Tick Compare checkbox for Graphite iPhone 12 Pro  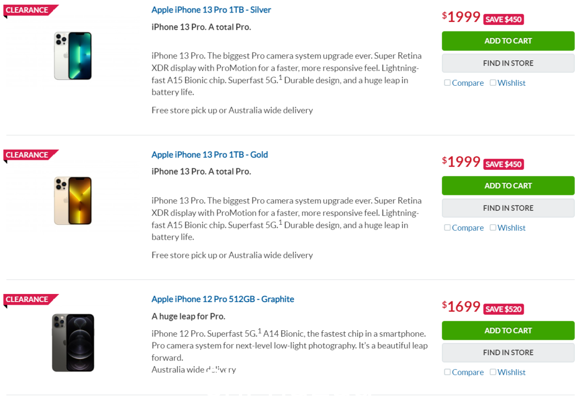pyautogui.click(x=447, y=372)
